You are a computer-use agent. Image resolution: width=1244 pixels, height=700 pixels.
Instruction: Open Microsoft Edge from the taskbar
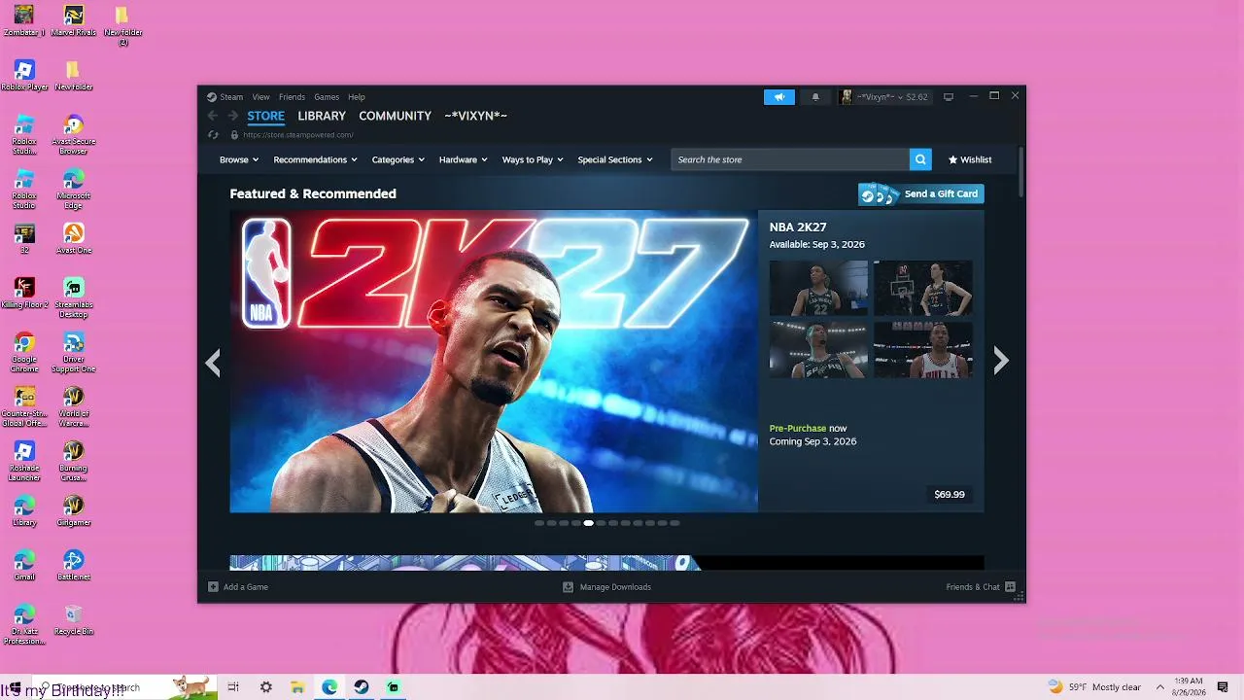click(x=329, y=687)
